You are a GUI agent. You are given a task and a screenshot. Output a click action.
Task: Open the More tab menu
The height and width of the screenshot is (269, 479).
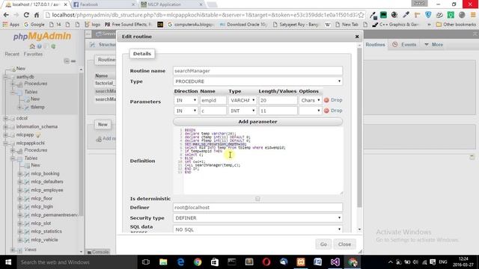434,45
